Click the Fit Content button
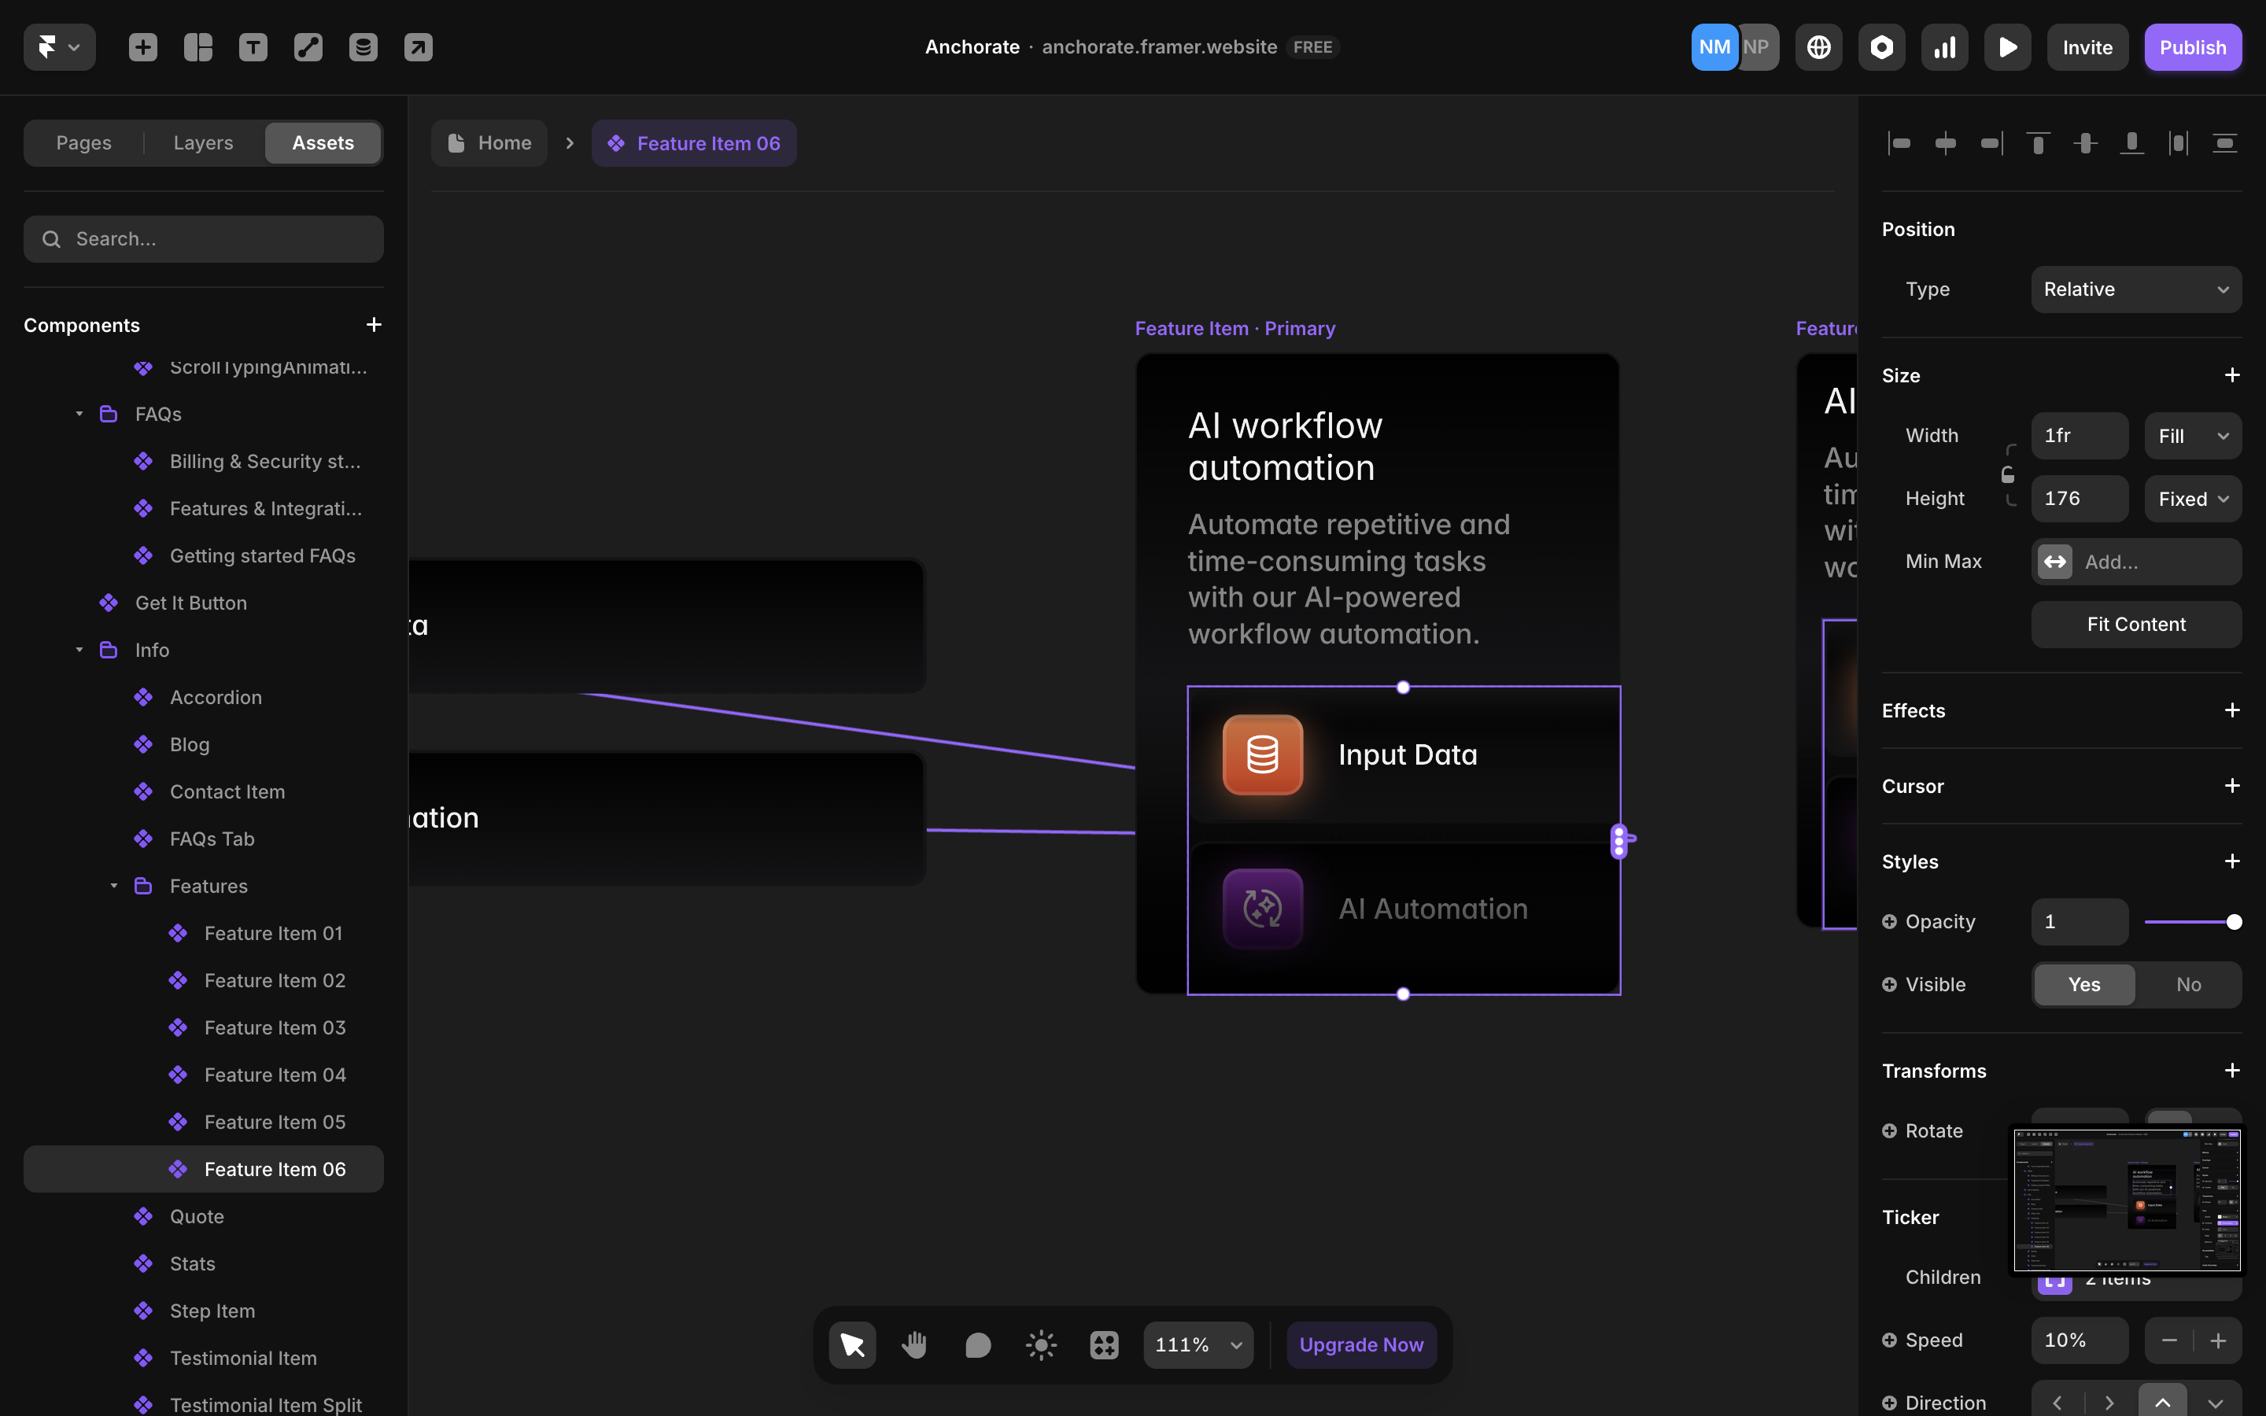Screen dimensions: 2266x1416 (x=2136, y=624)
